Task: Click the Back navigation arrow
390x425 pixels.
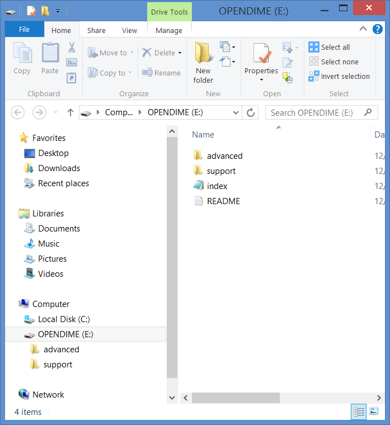Action: [x=18, y=112]
